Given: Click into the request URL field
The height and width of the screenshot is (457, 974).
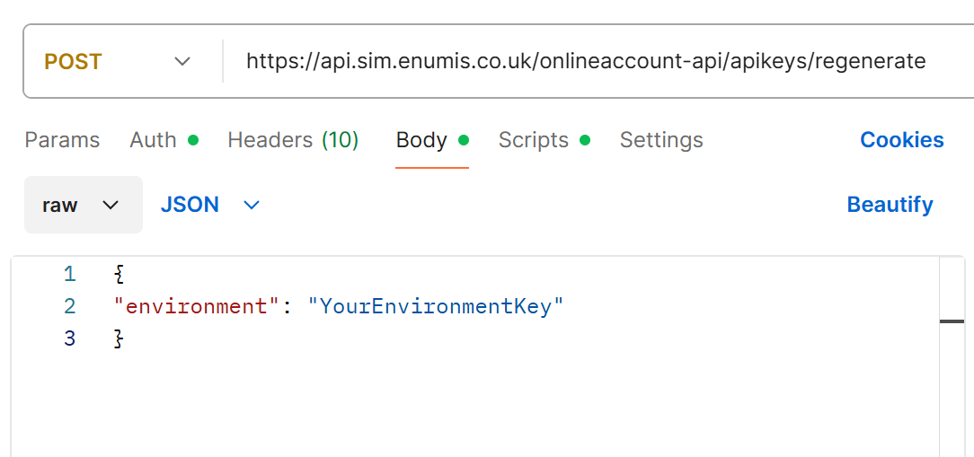Looking at the screenshot, I should 585,62.
